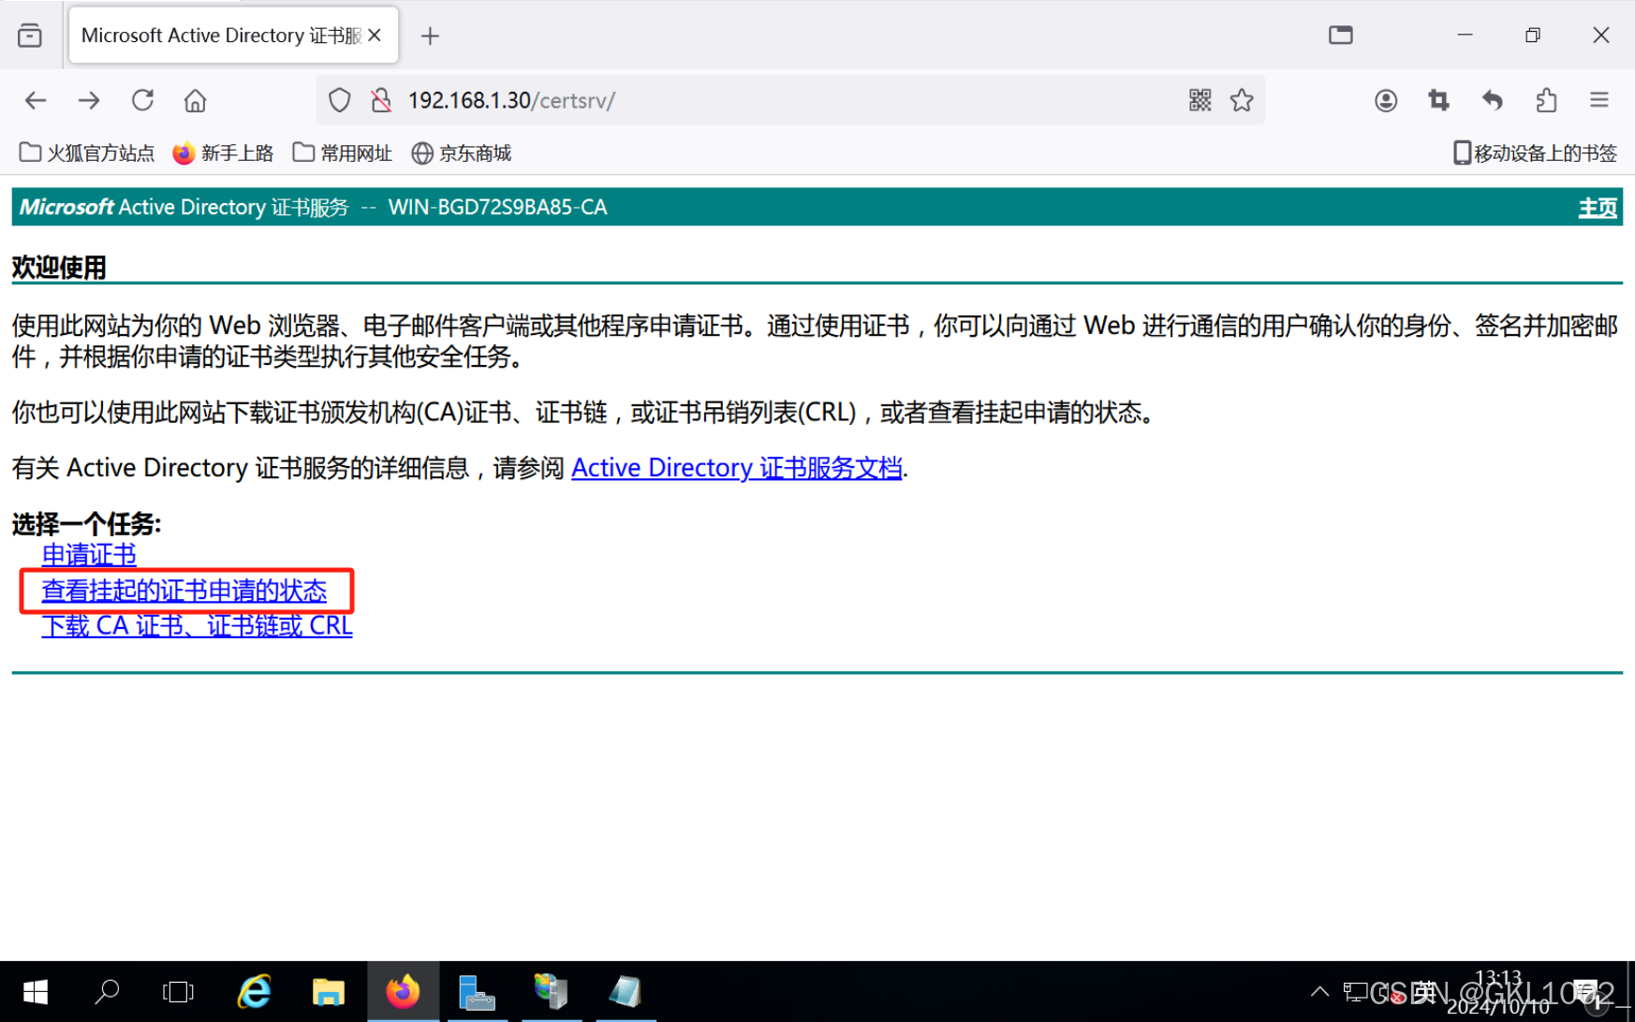Reload the certsrv page

142,100
